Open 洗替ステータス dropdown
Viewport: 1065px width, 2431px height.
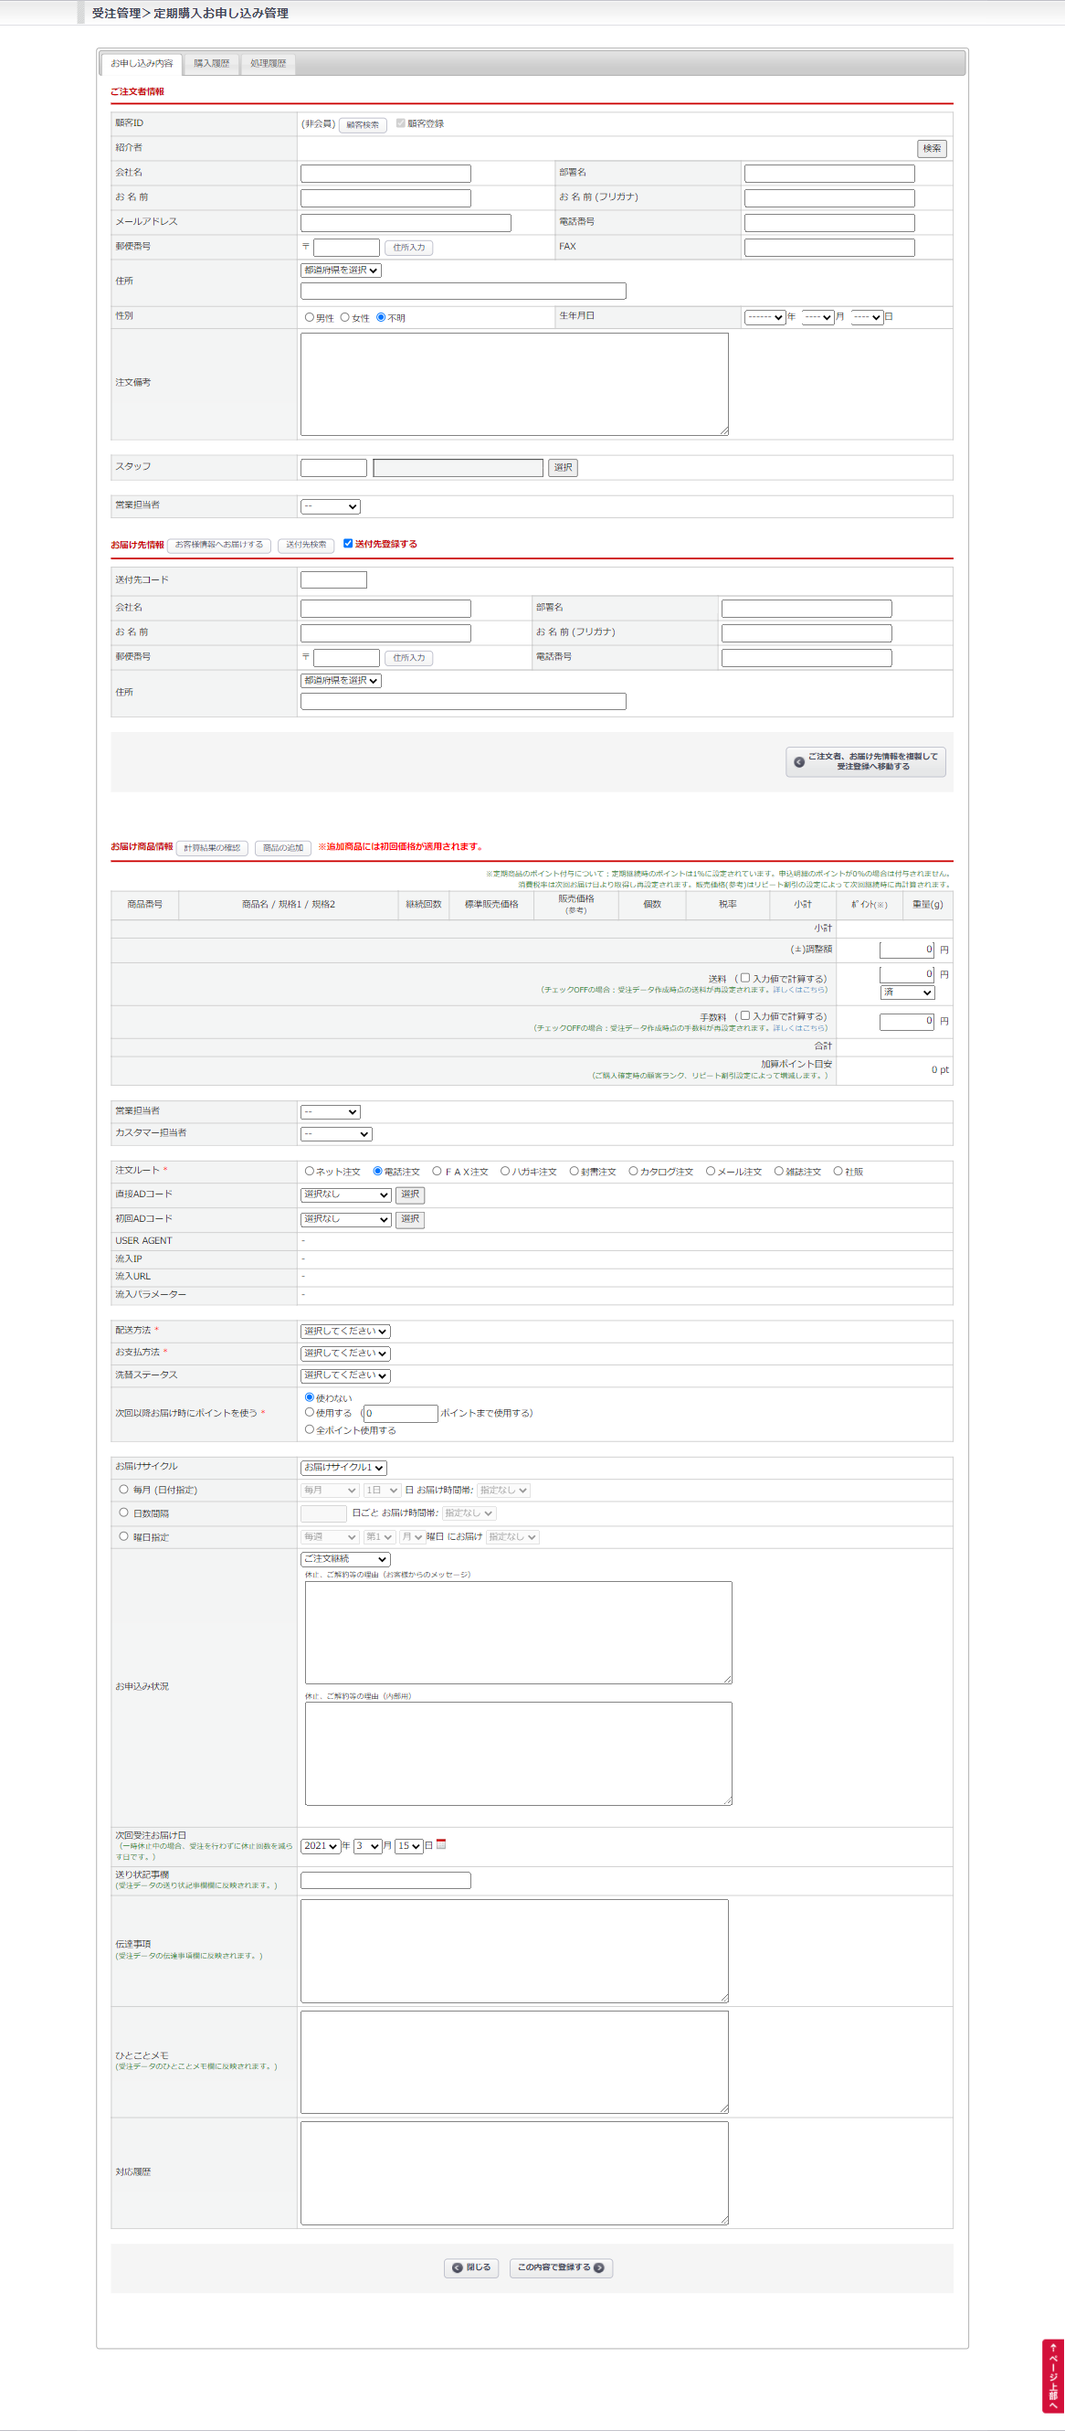[x=345, y=1376]
